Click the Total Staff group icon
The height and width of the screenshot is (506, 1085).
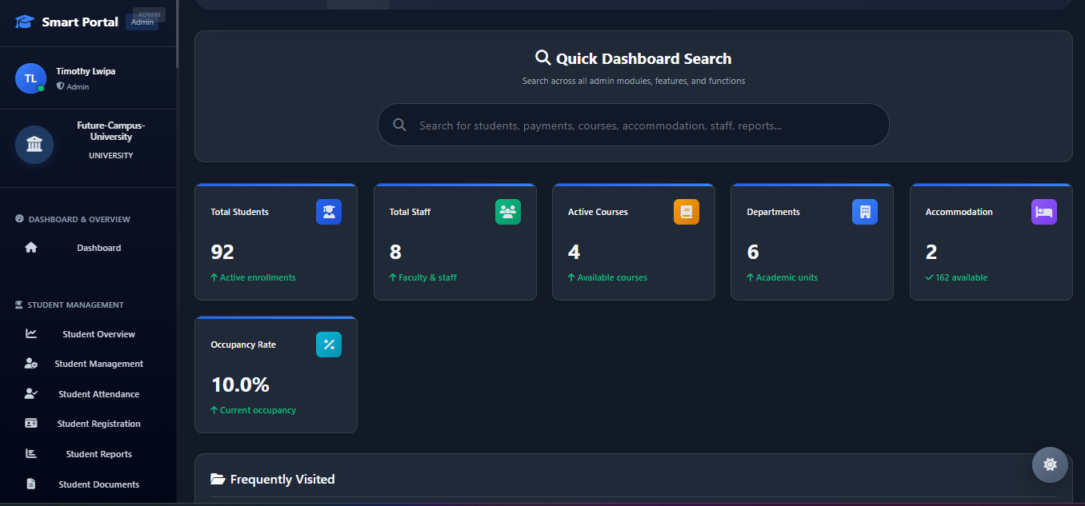tap(507, 212)
